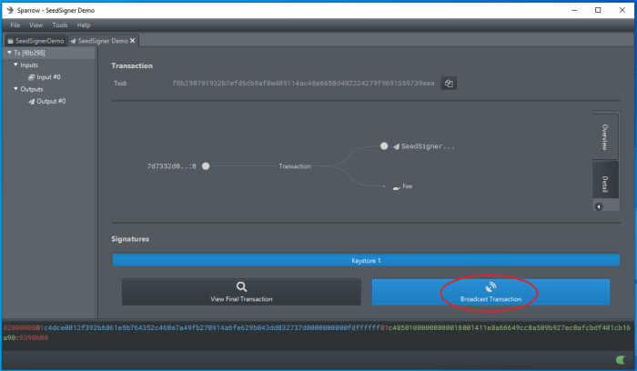Click the collapse arrow below the Detail tab

coord(599,206)
